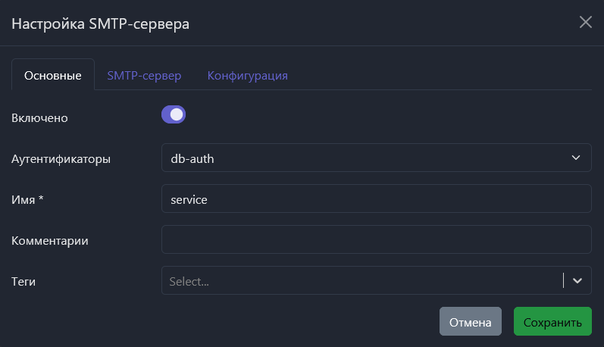Click the vertical separator in Теги field

pos(564,280)
